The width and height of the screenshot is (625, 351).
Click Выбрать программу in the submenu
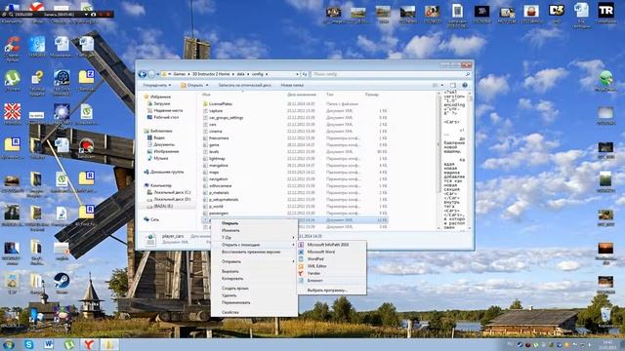(327, 291)
